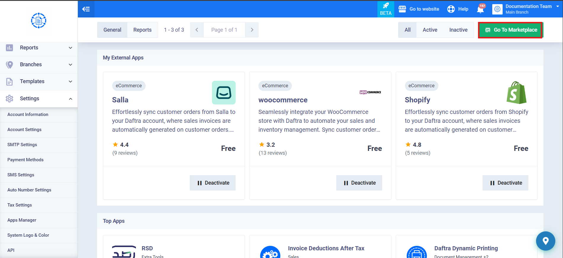Click the Branches location pin icon
Image resolution: width=563 pixels, height=258 pixels.
pos(9,64)
